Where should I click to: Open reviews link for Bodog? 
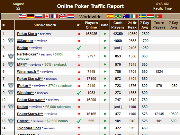tap(37, 48)
